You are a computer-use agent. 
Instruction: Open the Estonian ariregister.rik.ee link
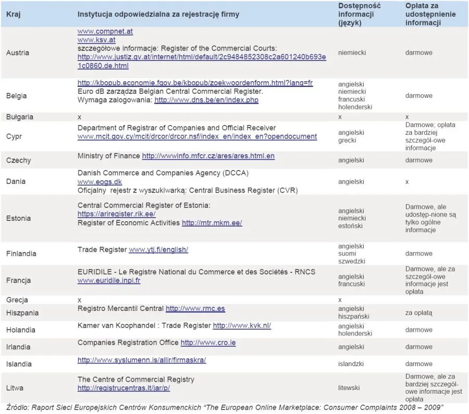point(116,214)
